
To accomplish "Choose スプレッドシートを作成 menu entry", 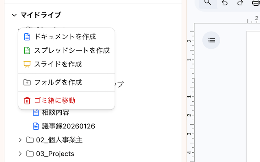I will click(72, 51).
